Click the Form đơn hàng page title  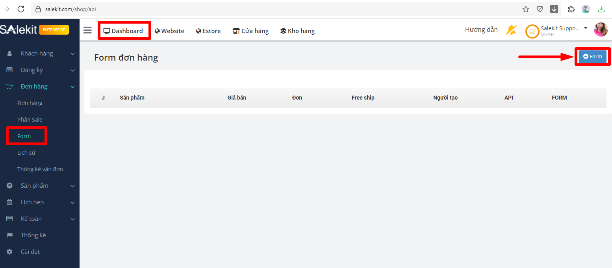pyautogui.click(x=126, y=57)
